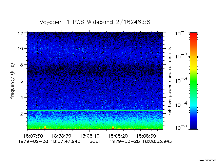Click the end timestamp 1979-02-28 18:08:35.943
The height and width of the screenshot is (162, 217).
tap(141, 141)
